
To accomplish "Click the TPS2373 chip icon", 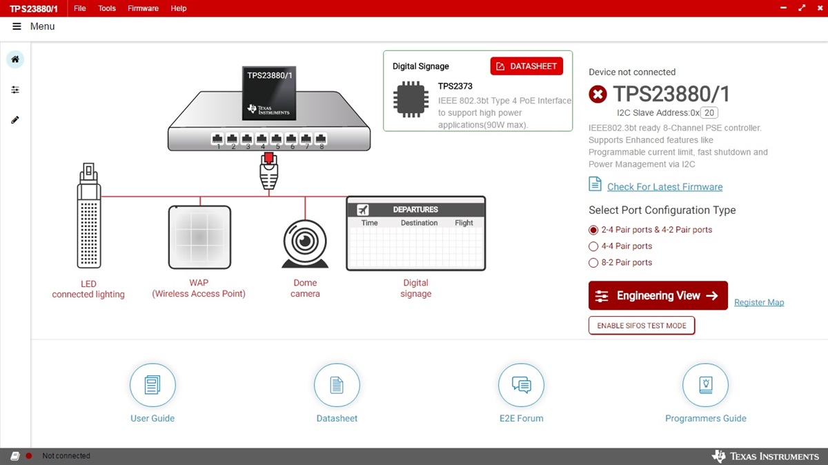I will point(411,99).
